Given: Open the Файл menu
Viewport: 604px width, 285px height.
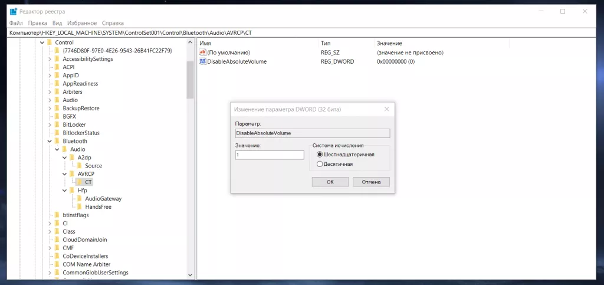Looking at the screenshot, I should pos(16,23).
